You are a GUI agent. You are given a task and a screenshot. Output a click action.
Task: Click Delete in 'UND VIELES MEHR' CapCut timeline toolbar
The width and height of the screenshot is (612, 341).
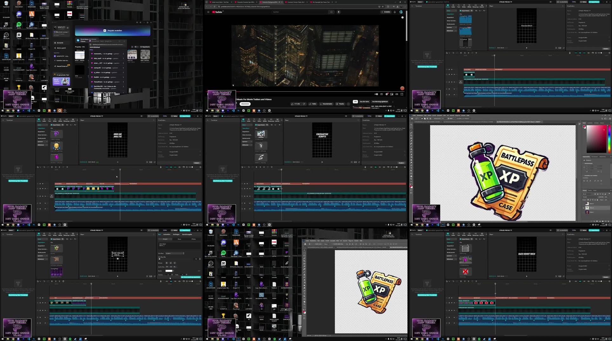tap(63, 281)
